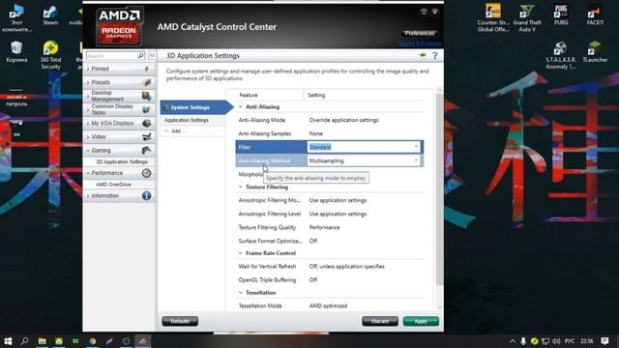Click Add under Application Settings
Viewport: 619px width, 348px height.
[x=178, y=131]
